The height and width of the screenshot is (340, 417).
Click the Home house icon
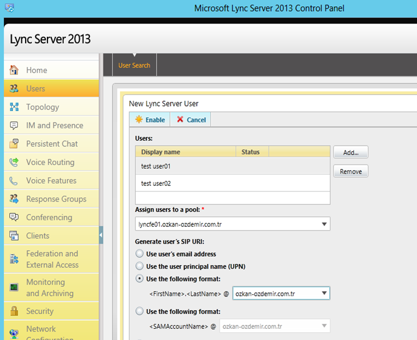14,70
